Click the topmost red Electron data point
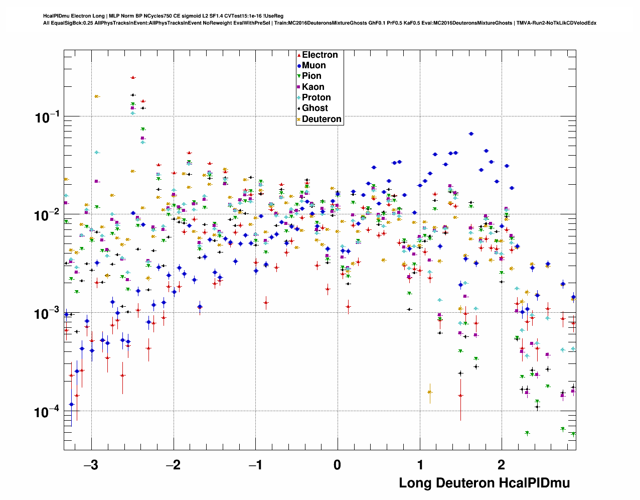The image size is (640, 500). pyautogui.click(x=133, y=77)
